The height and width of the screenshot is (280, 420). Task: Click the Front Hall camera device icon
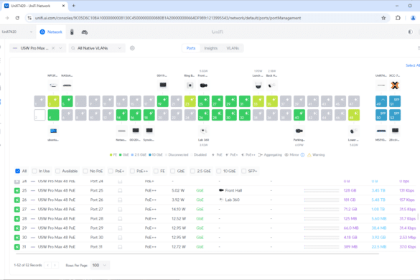click(204, 85)
